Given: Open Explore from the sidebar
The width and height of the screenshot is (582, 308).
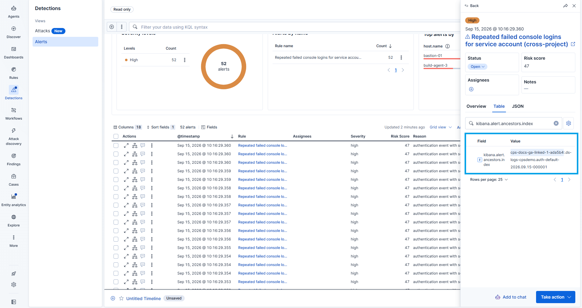Looking at the screenshot, I should click(14, 221).
